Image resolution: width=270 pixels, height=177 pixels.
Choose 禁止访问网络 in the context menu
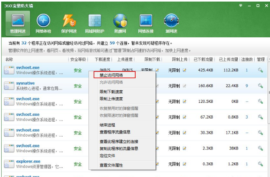[x=111, y=75]
